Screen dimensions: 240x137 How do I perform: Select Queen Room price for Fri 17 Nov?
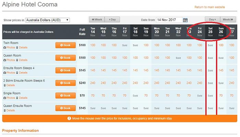point(124,58)
